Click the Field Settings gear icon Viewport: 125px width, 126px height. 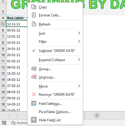click(x=34, y=103)
